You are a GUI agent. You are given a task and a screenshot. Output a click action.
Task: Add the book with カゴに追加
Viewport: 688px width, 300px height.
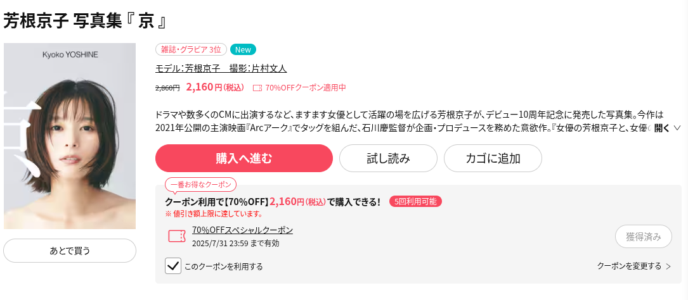(x=493, y=158)
